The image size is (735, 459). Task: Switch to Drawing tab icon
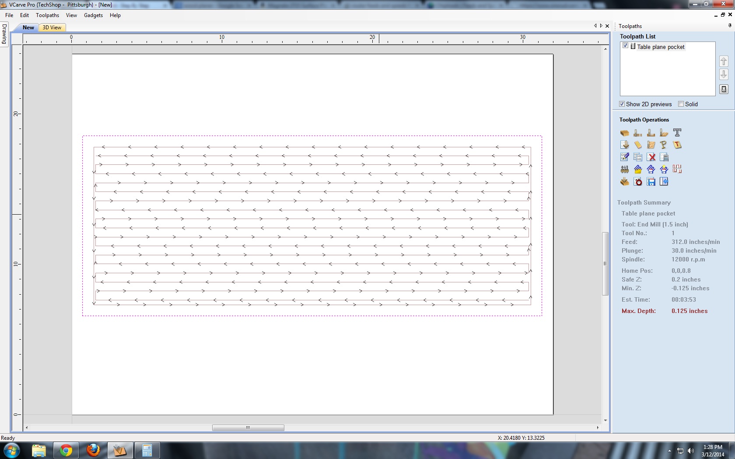[x=664, y=181]
